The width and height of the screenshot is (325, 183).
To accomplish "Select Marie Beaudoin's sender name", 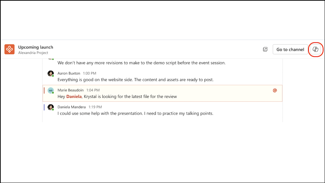I will [70, 90].
